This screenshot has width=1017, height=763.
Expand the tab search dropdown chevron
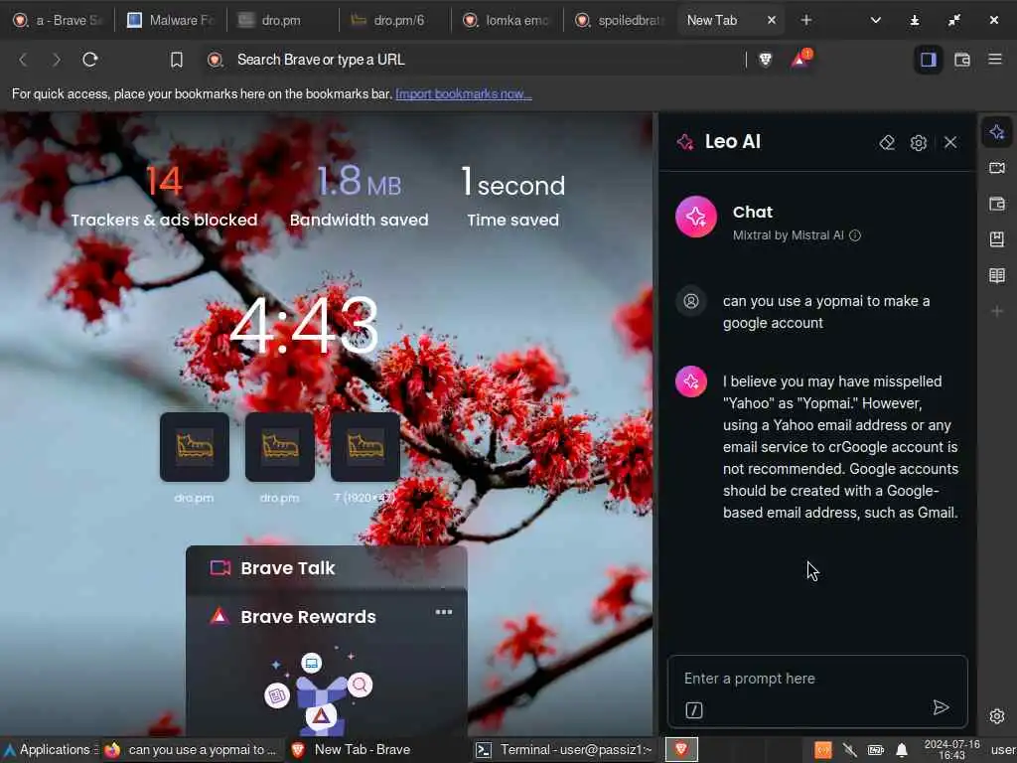[x=876, y=20]
